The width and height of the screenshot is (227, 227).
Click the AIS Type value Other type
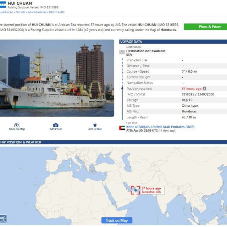(190, 106)
